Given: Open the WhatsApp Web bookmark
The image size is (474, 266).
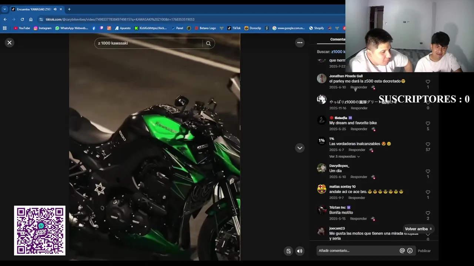Looking at the screenshot, I should coord(72,28).
